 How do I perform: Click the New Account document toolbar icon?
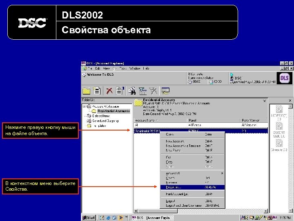pos(97,91)
